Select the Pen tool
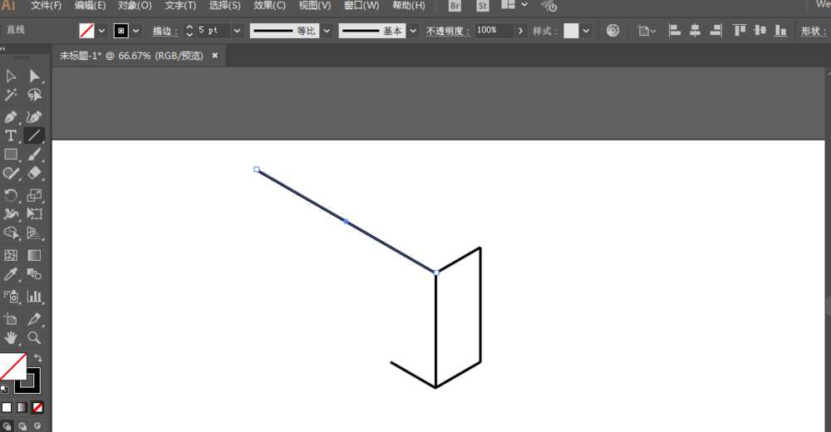 coord(11,116)
